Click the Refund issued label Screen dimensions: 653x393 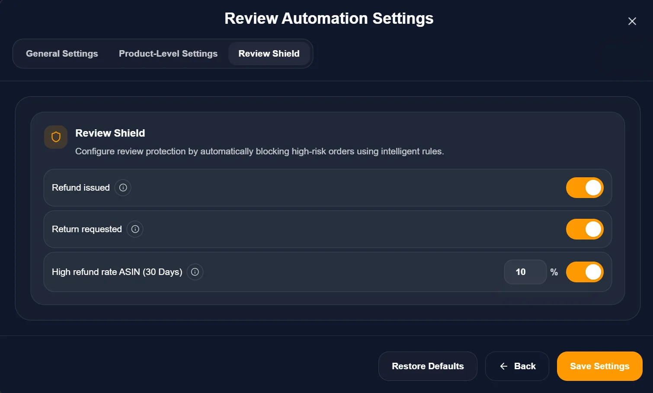click(x=81, y=188)
